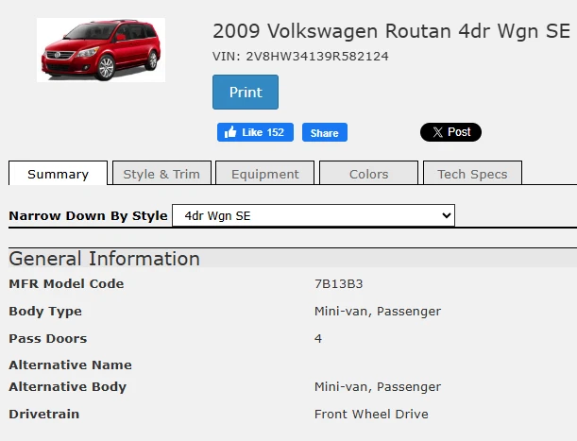The width and height of the screenshot is (577, 441).
Task: Click the MFR Model Code value 7B13B3
Action: pos(338,284)
